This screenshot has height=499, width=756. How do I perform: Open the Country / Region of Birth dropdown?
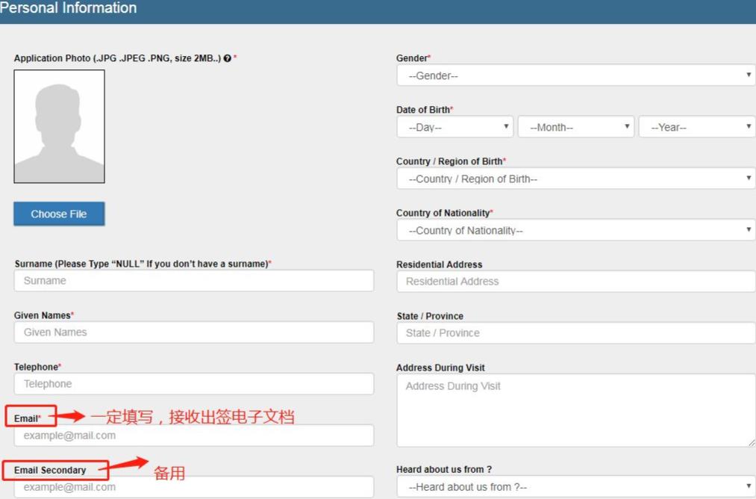point(575,179)
